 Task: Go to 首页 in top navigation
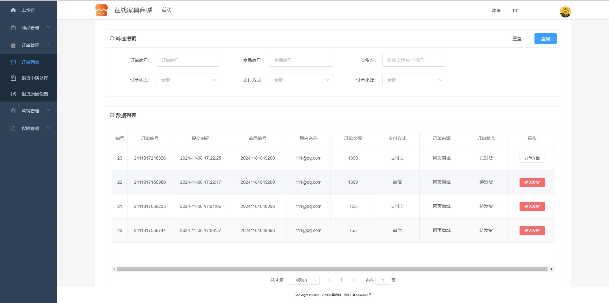[x=167, y=10]
